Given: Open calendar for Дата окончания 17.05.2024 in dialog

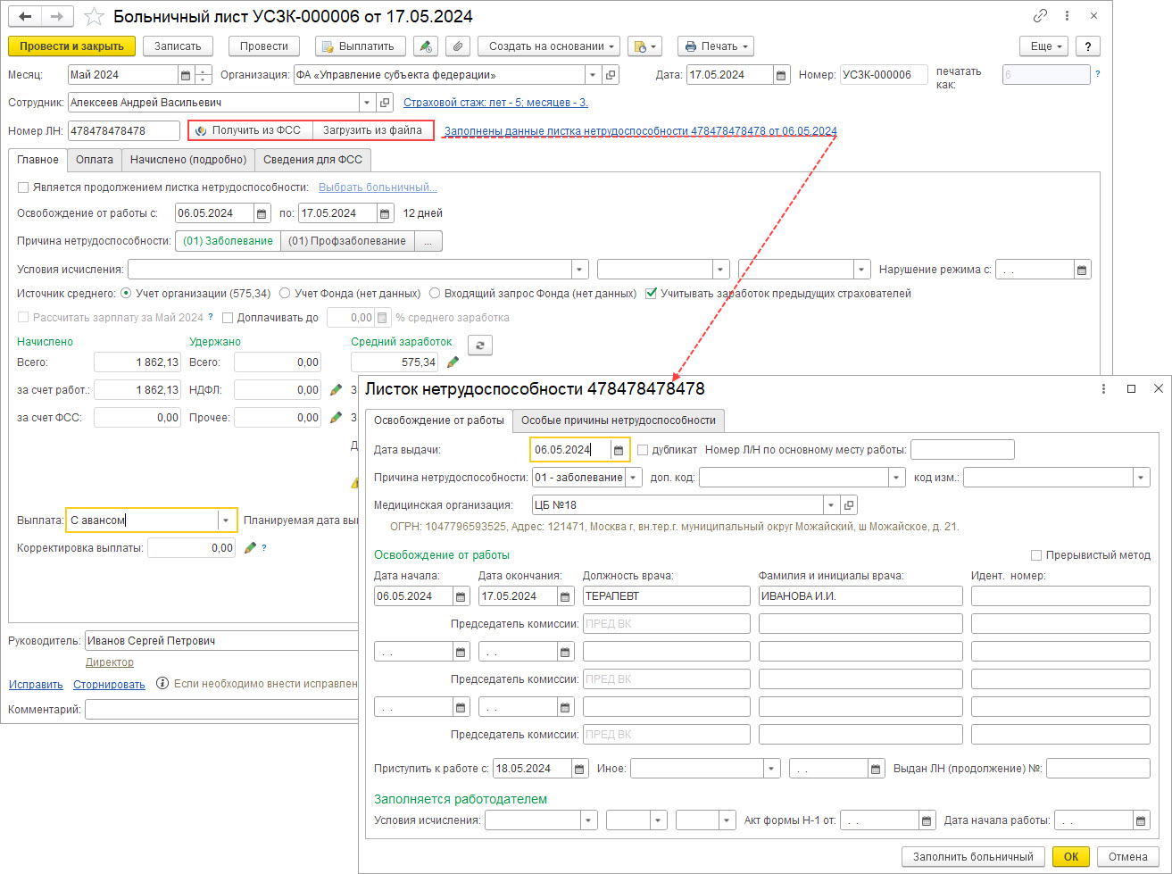Looking at the screenshot, I should 565,596.
